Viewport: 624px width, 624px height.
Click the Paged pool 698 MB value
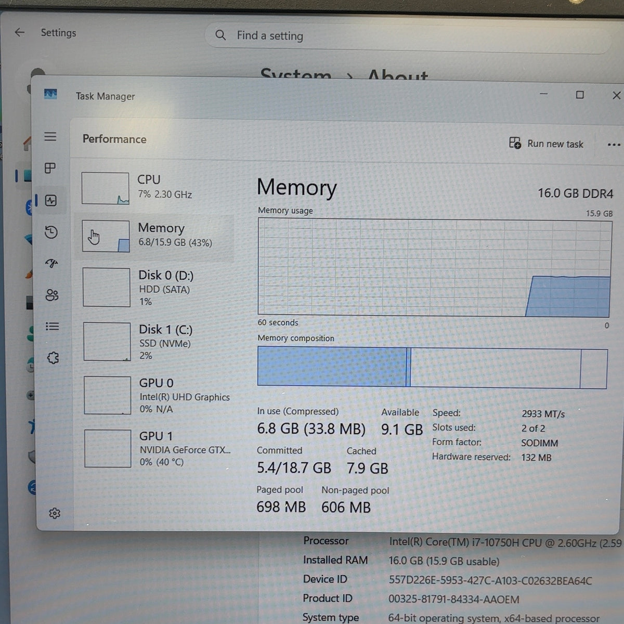click(x=281, y=507)
